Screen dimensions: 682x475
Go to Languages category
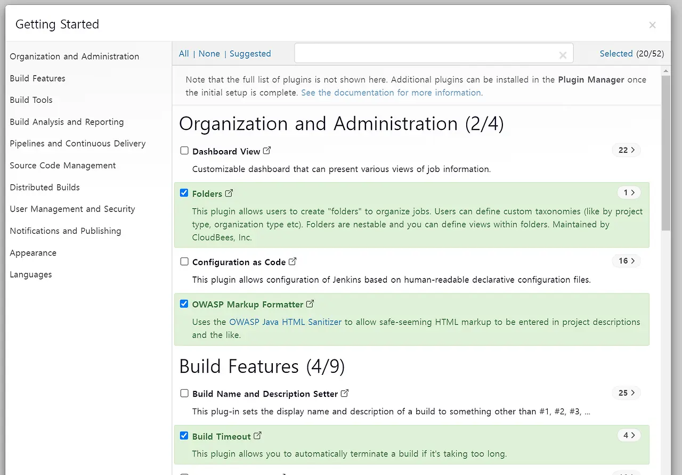[31, 275]
